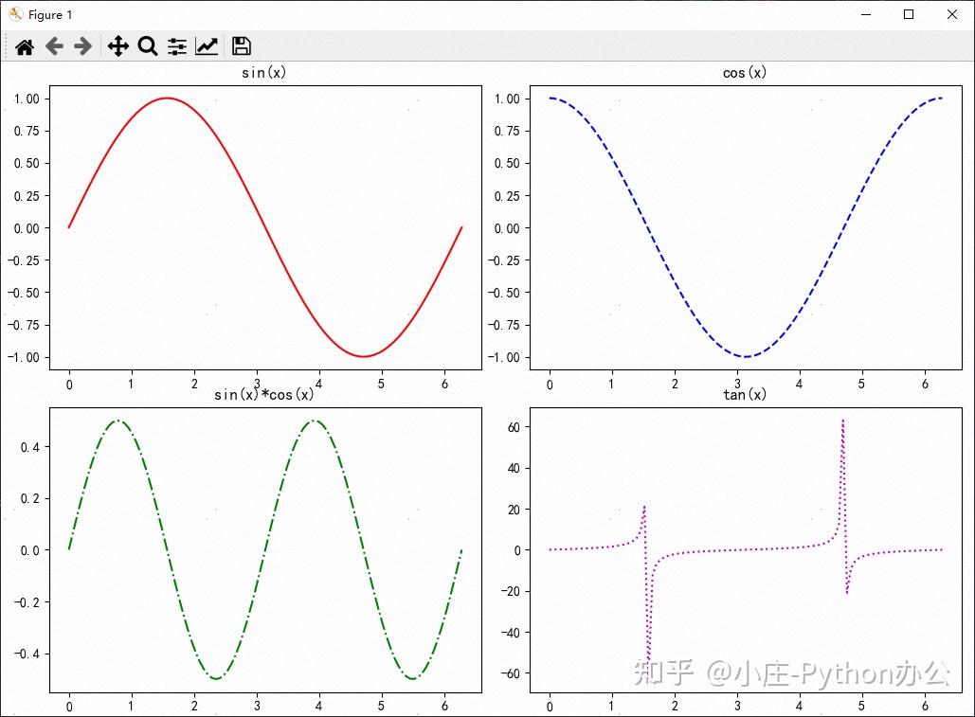Reset the view with the Home icon
975x717 pixels.
tap(25, 46)
